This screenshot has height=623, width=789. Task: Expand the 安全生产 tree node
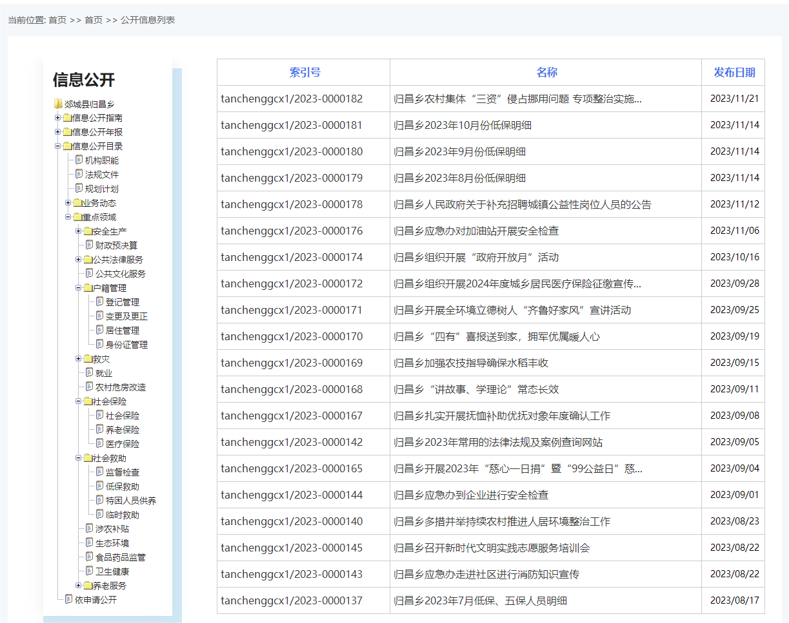click(x=78, y=231)
